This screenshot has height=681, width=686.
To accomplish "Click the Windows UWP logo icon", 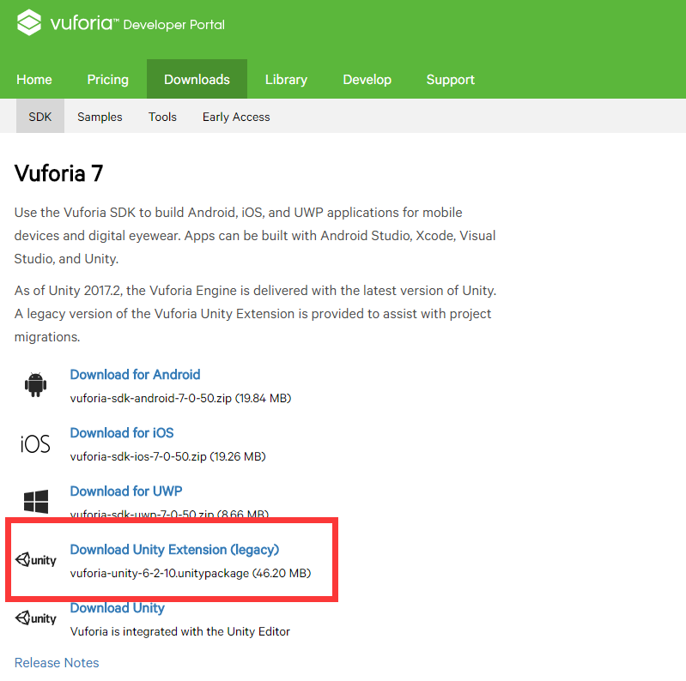I will 36,502.
